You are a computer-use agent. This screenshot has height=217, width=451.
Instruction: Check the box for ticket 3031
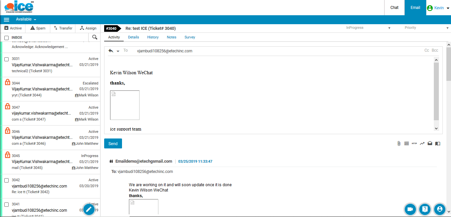[7, 59]
